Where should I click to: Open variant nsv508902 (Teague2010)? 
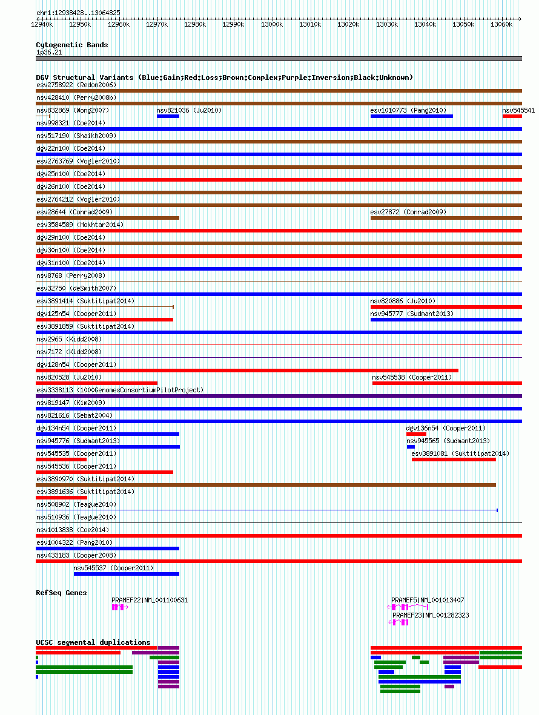(76, 506)
